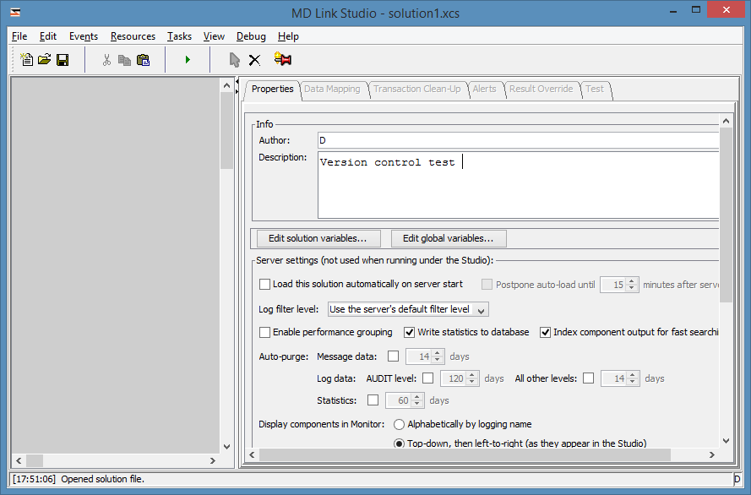
Task: Click the Open folder toolbar icon
Action: tap(45, 59)
